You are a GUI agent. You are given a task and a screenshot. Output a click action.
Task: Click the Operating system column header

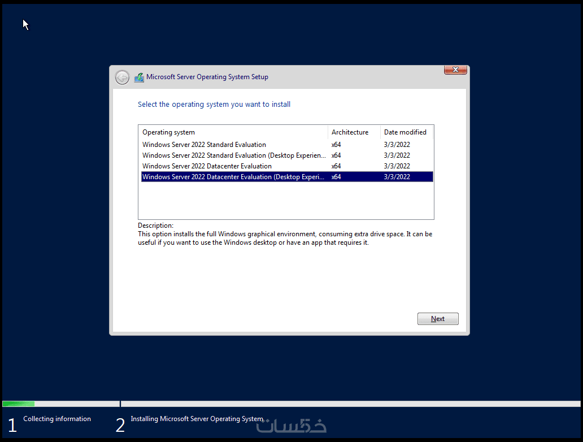tap(233, 132)
